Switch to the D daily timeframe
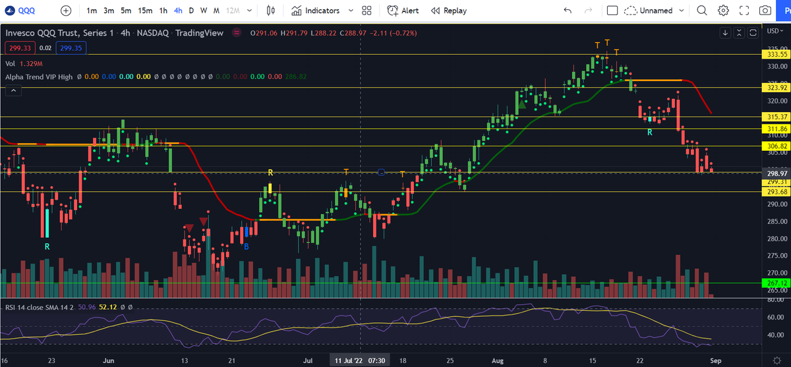Image resolution: width=791 pixels, height=367 pixels. [x=191, y=11]
